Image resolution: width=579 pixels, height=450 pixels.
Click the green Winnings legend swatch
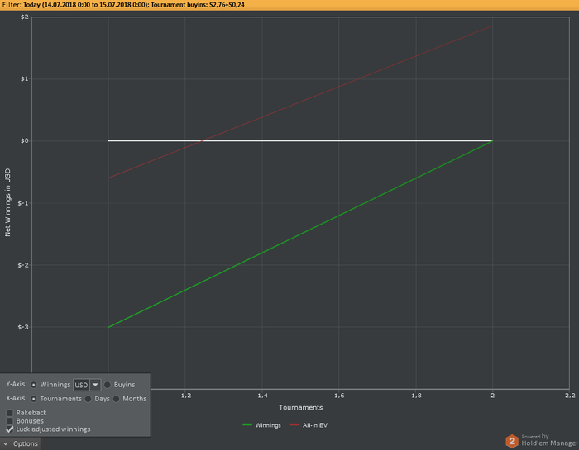click(x=247, y=425)
